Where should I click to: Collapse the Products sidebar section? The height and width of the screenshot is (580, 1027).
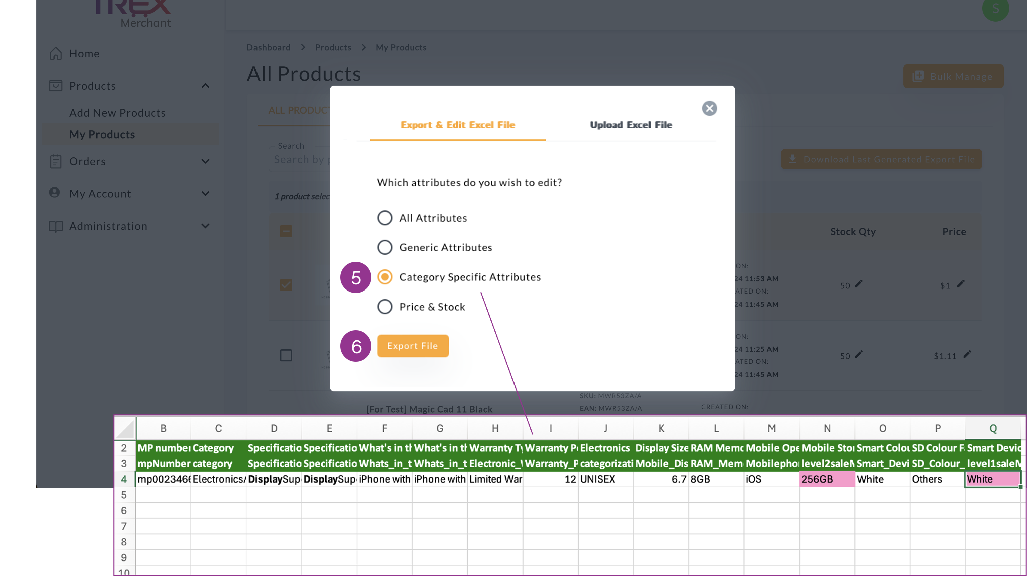[x=205, y=86]
